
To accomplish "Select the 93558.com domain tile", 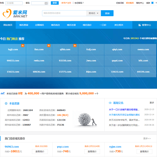I will pos(65,61).
